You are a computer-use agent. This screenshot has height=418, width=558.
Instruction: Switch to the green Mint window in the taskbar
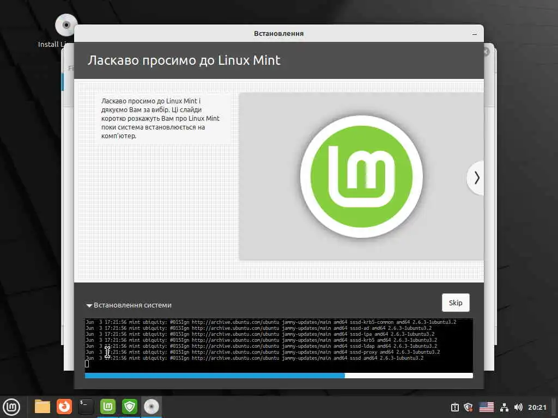(x=108, y=407)
